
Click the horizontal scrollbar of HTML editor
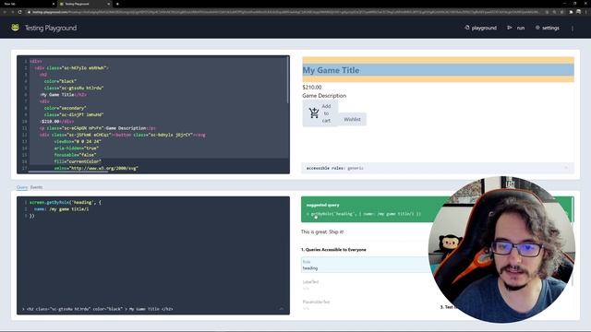click(x=67, y=172)
